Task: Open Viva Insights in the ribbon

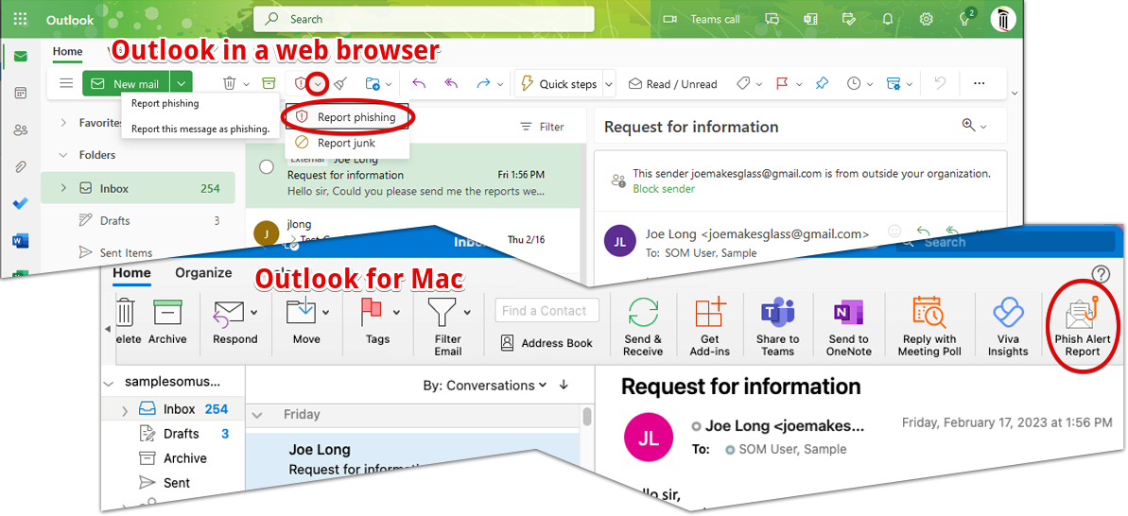Action: [1007, 326]
